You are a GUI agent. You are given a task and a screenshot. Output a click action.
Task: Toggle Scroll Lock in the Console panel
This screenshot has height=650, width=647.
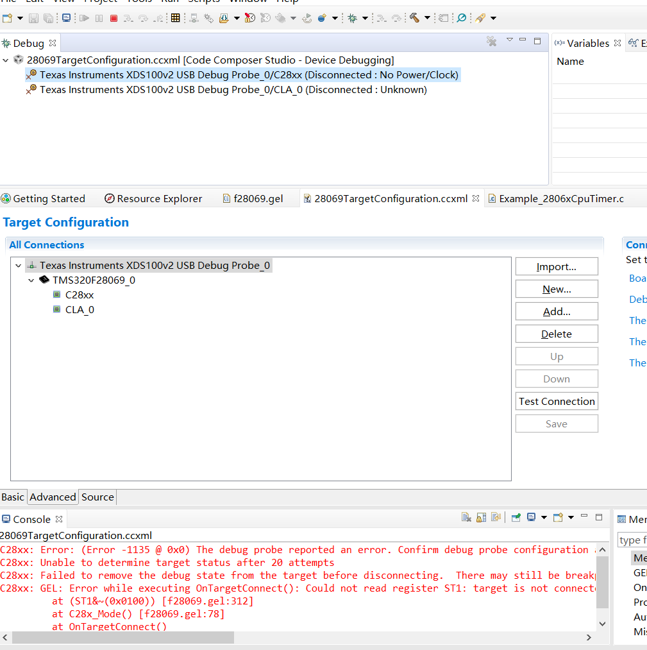coord(481,517)
